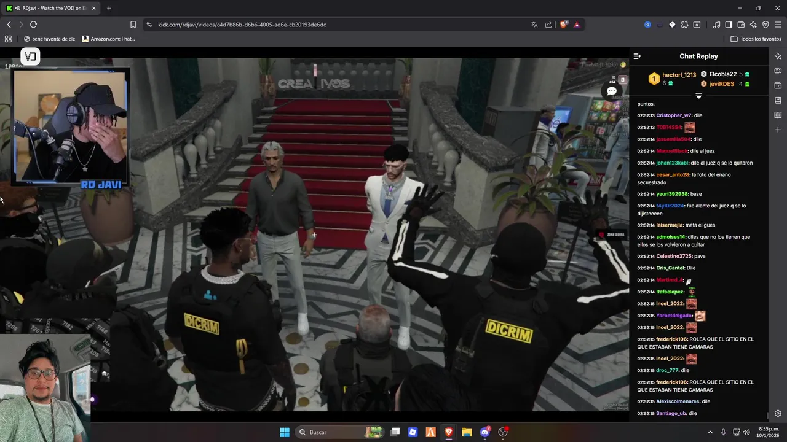Screen dimensions: 787x442
Task: Share this page via the share icon
Action: click(x=548, y=25)
